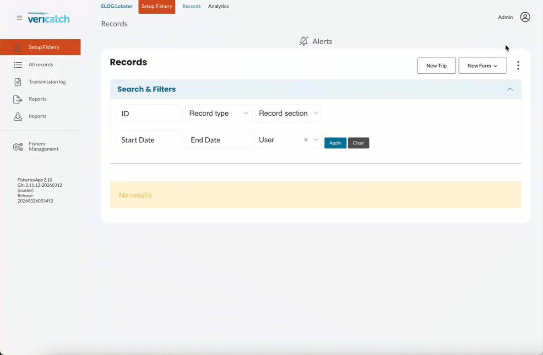Open the New Form dropdown button
Screen dimensions: 543x355
pyautogui.click(x=482, y=66)
